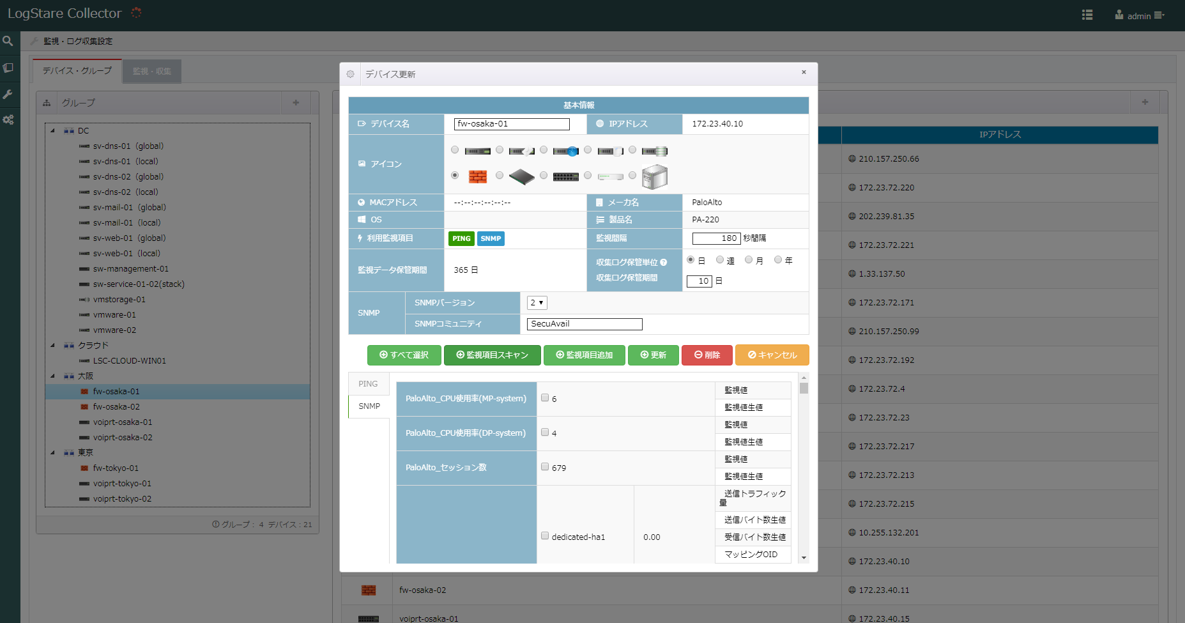The width and height of the screenshot is (1185, 623).
Task: Collapse the DC group tree node
Action: [x=52, y=130]
